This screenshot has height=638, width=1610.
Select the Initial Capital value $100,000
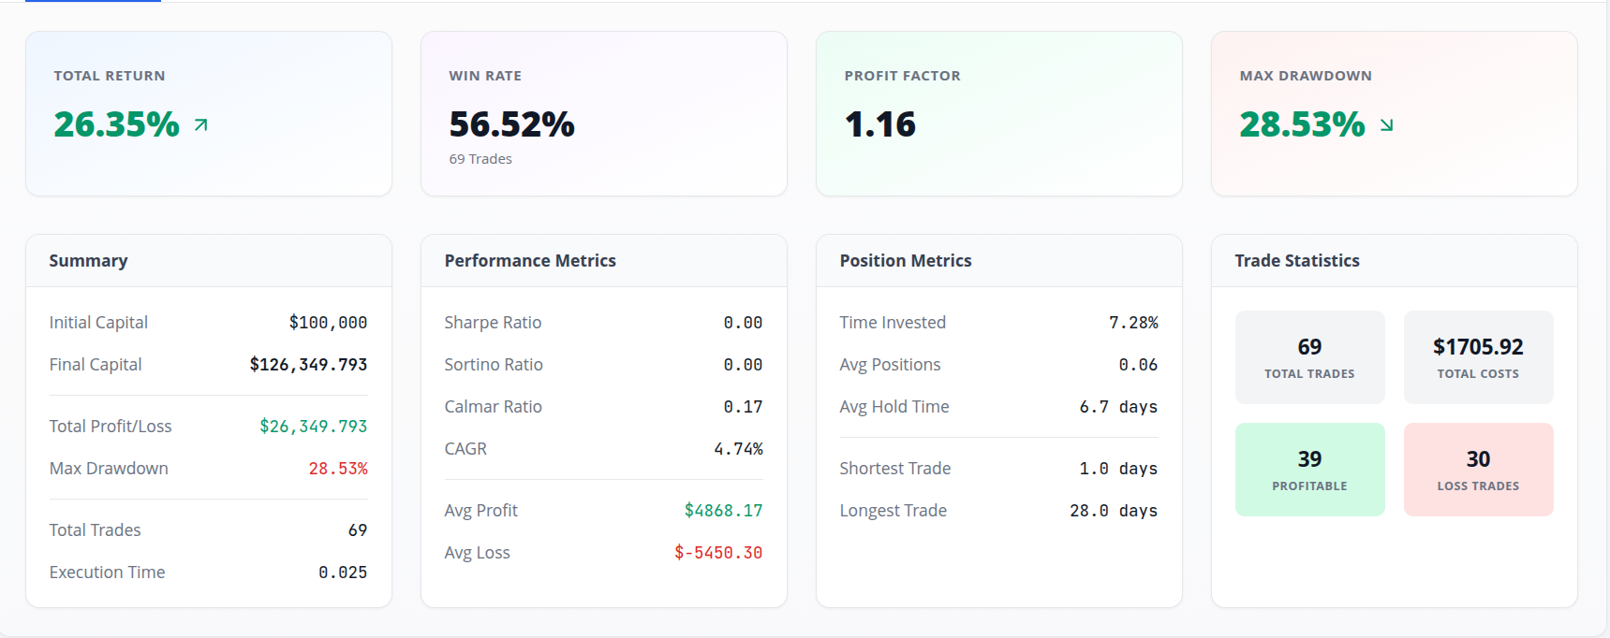pos(328,323)
